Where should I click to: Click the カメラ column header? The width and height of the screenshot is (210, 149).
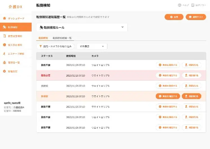[95, 56]
